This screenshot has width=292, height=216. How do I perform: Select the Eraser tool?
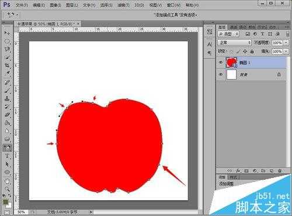[x=7, y=115]
